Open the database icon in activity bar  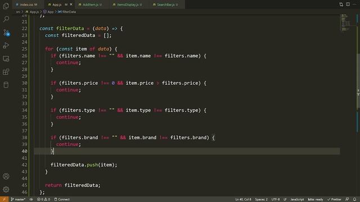tap(6, 85)
